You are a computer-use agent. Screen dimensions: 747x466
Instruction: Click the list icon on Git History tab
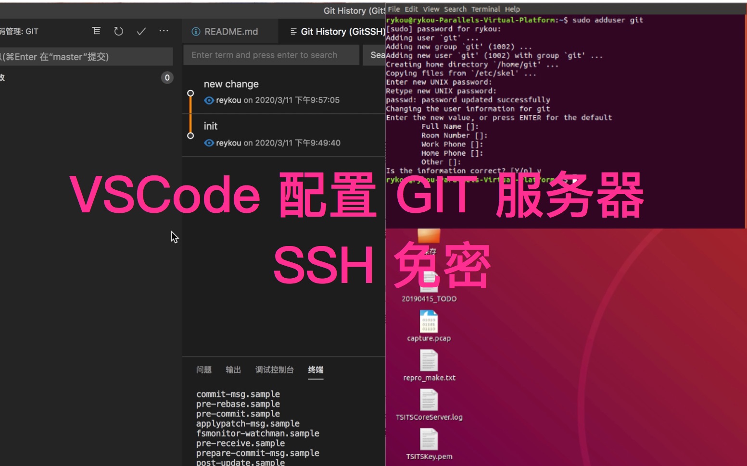click(x=293, y=32)
